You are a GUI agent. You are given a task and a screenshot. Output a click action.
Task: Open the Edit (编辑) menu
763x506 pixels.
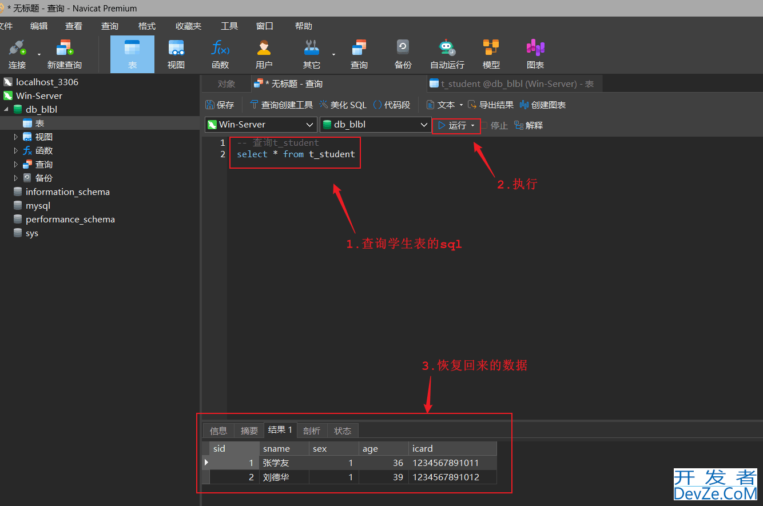tap(39, 26)
